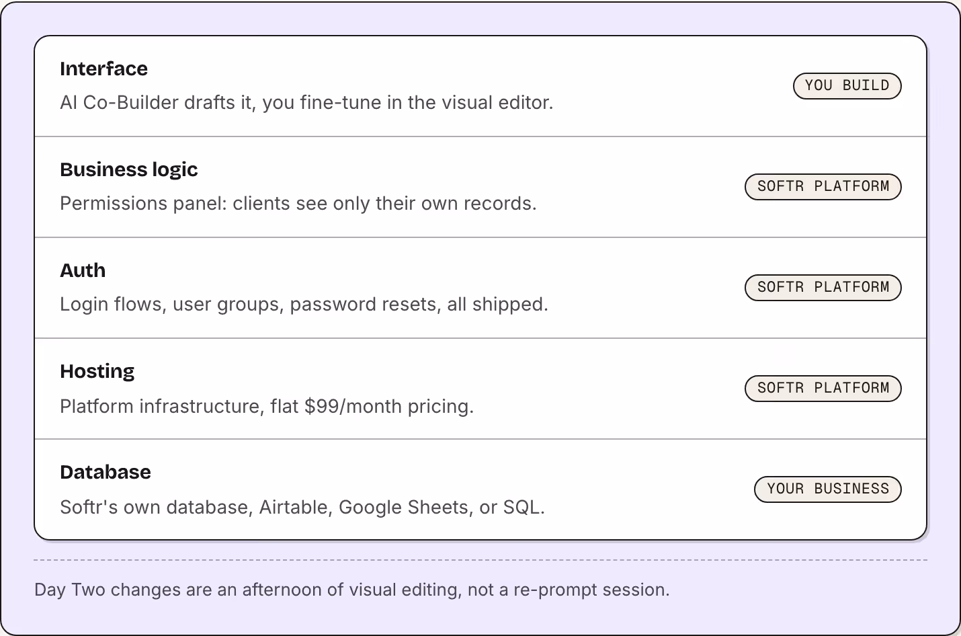961x636 pixels.
Task: Click the "Auth" heading
Action: pos(83,270)
